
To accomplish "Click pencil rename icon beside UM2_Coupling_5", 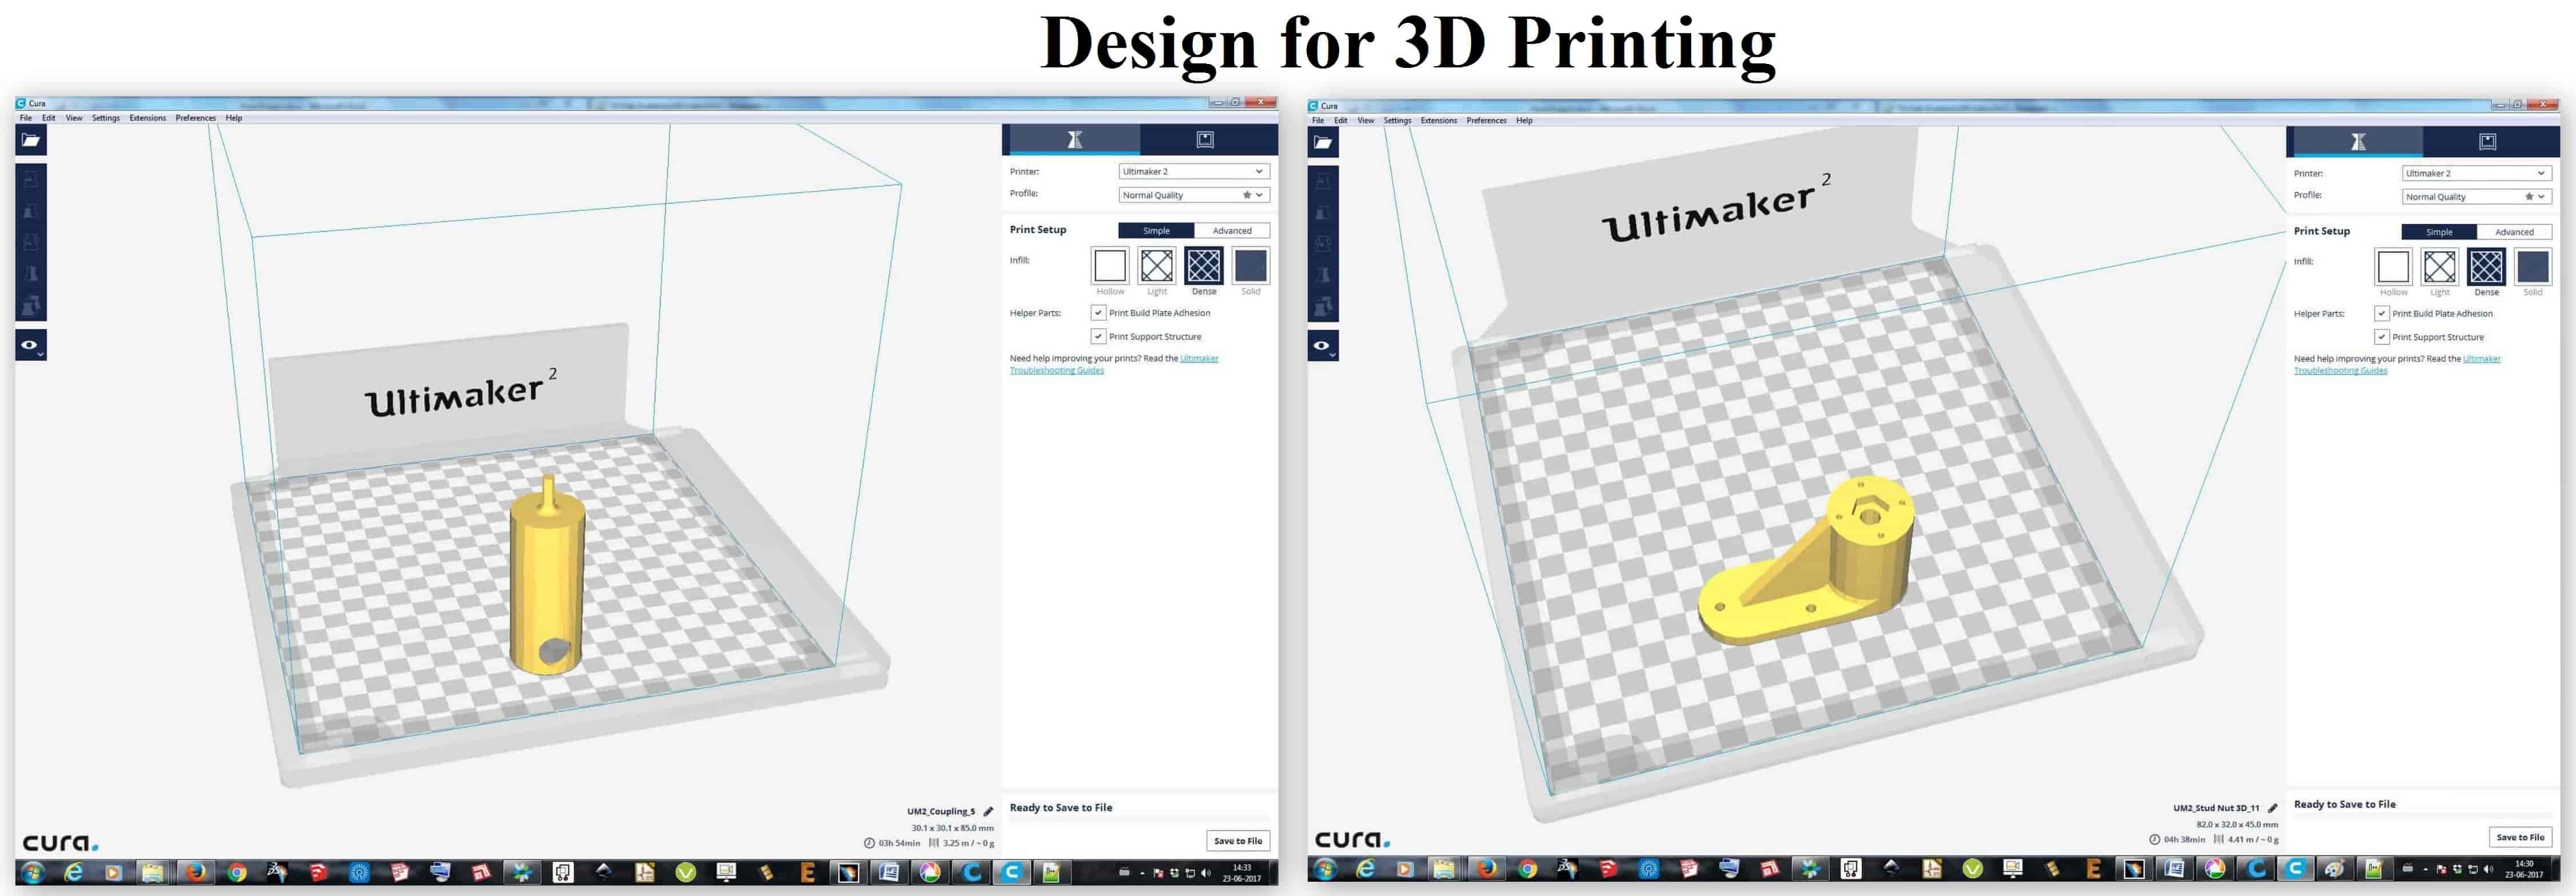I will [988, 811].
